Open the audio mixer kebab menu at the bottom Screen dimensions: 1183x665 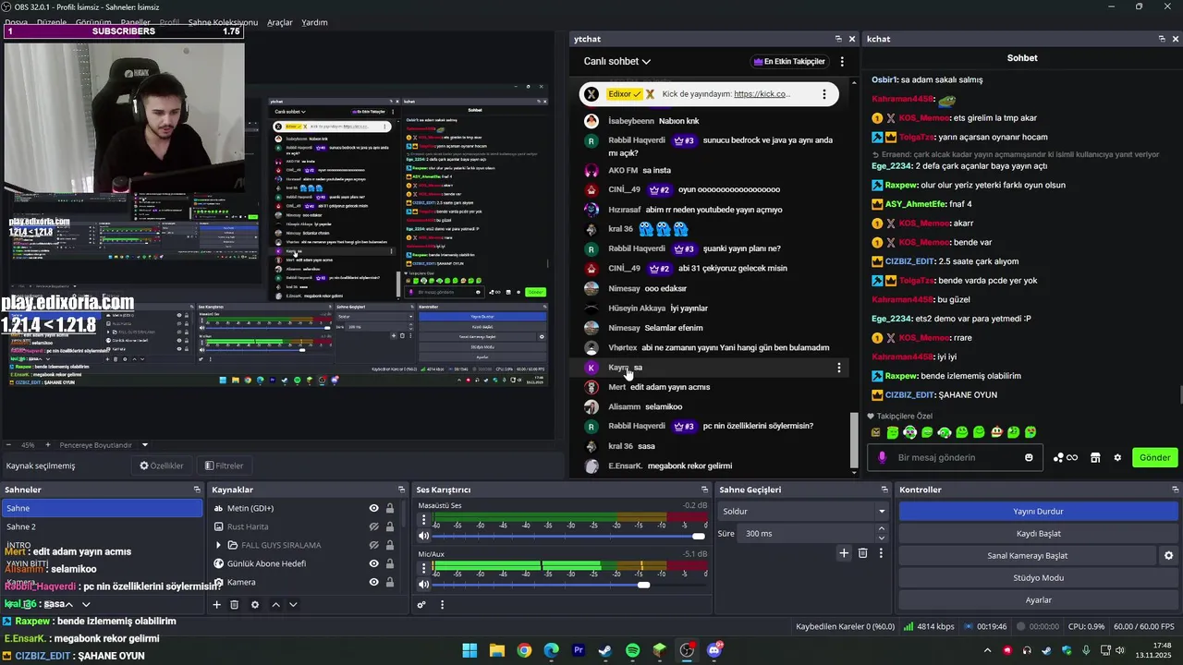(442, 605)
